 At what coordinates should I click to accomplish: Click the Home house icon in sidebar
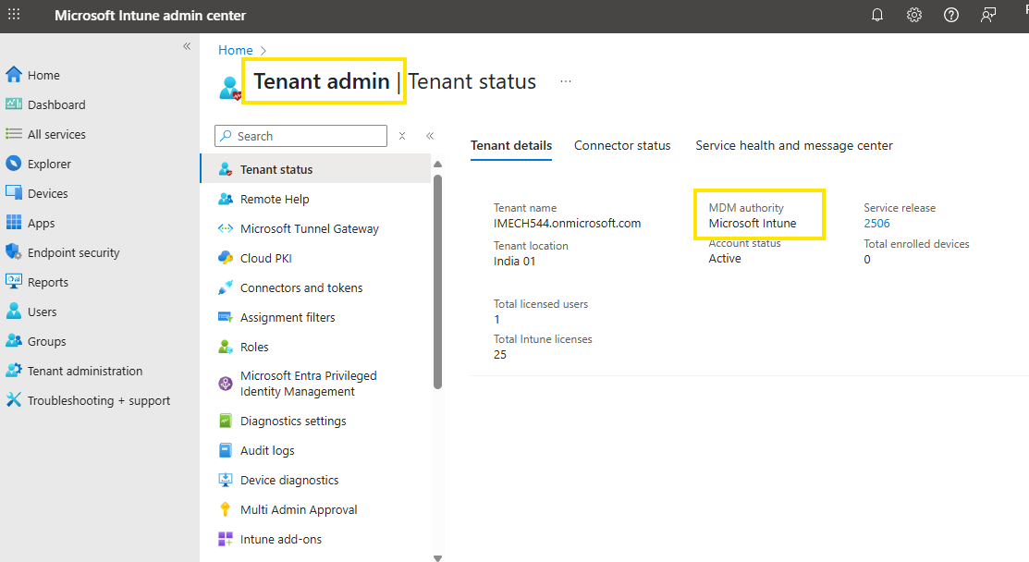click(14, 75)
